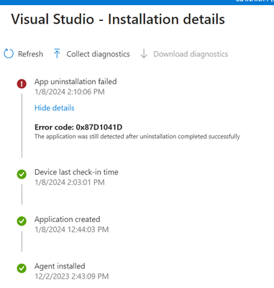Click green checkmark beside Application created
The height and width of the screenshot is (288, 274).
pos(22,221)
